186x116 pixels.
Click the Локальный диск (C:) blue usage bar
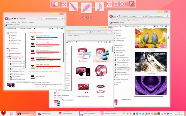tap(48, 37)
